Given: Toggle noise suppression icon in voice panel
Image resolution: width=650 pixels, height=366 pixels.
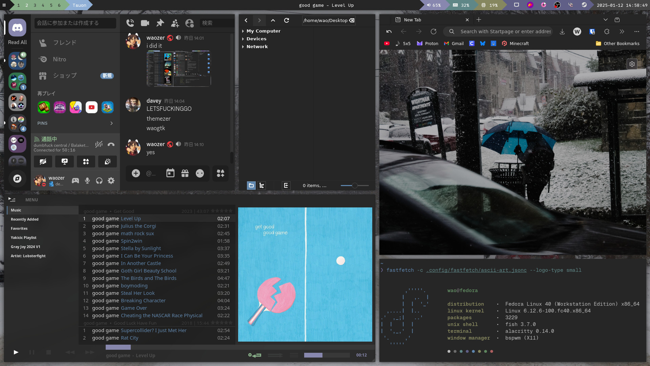Looking at the screenshot, I should click(x=99, y=144).
